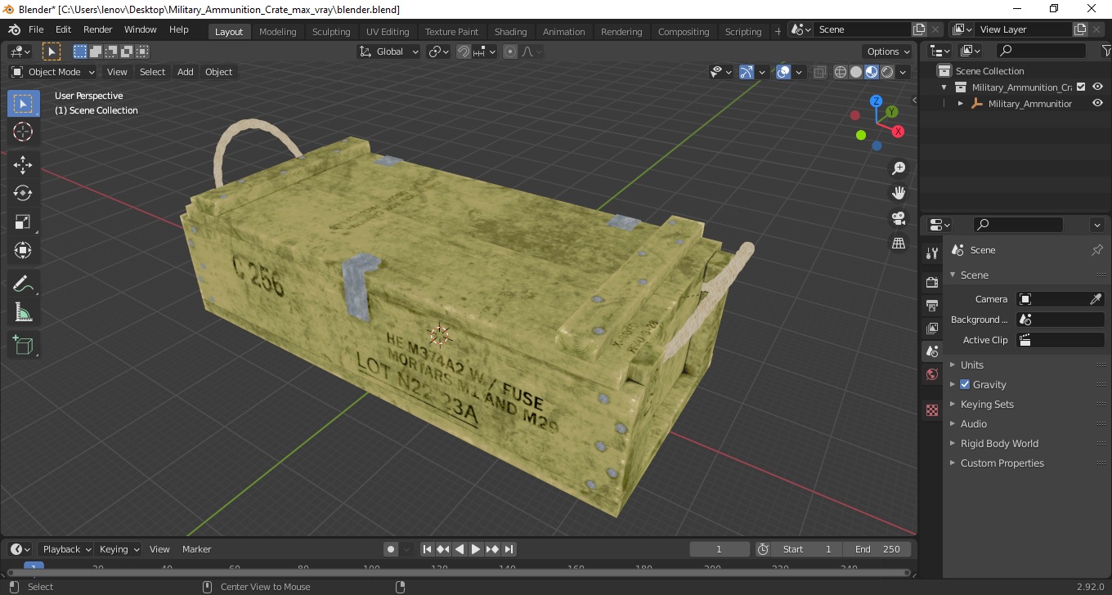Switch to Material Preview shading
The height and width of the screenshot is (595, 1112).
point(872,72)
